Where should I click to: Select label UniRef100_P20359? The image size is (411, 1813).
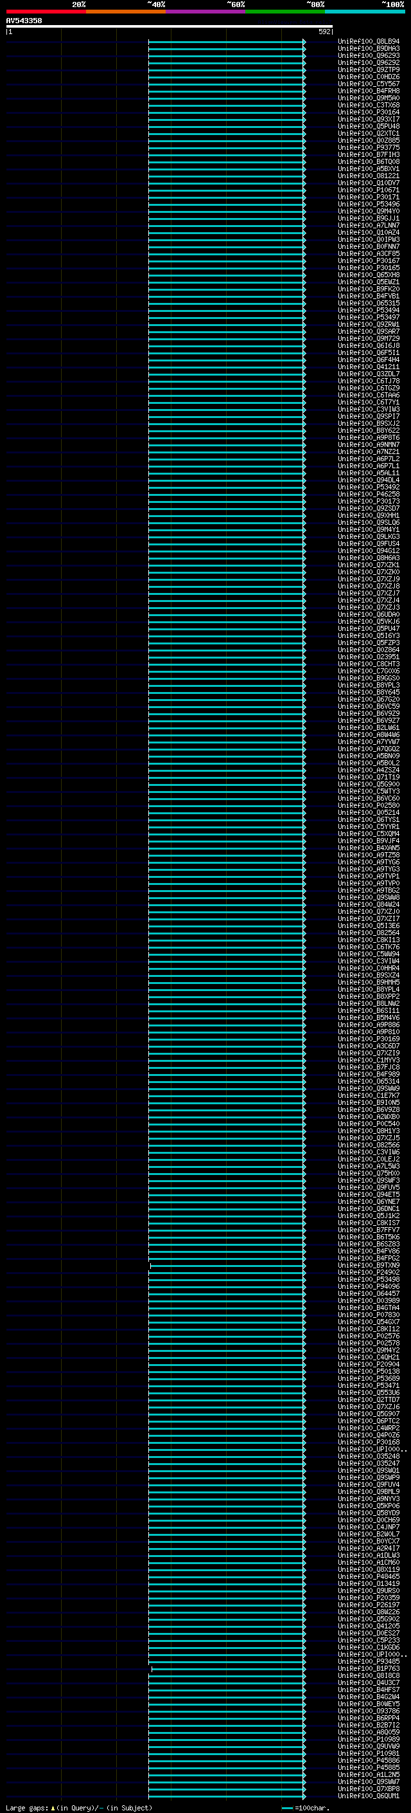coord(369,1598)
